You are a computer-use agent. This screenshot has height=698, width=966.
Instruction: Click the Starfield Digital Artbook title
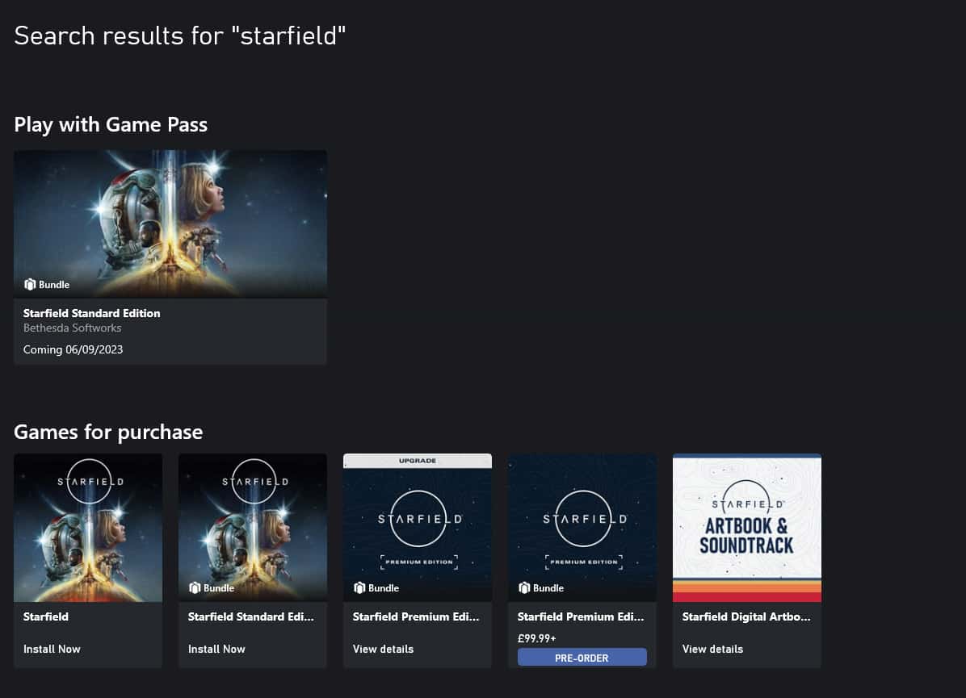[x=746, y=616]
